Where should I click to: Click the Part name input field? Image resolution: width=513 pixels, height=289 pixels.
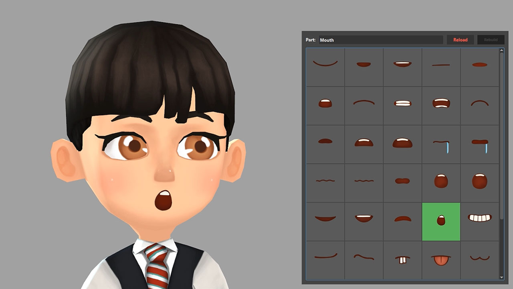(381, 40)
